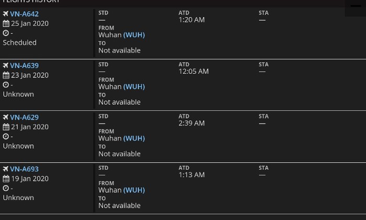Screen dimensions: 366x220
Task: Click the airplane icon beside VN-A693
Action: tap(6, 169)
